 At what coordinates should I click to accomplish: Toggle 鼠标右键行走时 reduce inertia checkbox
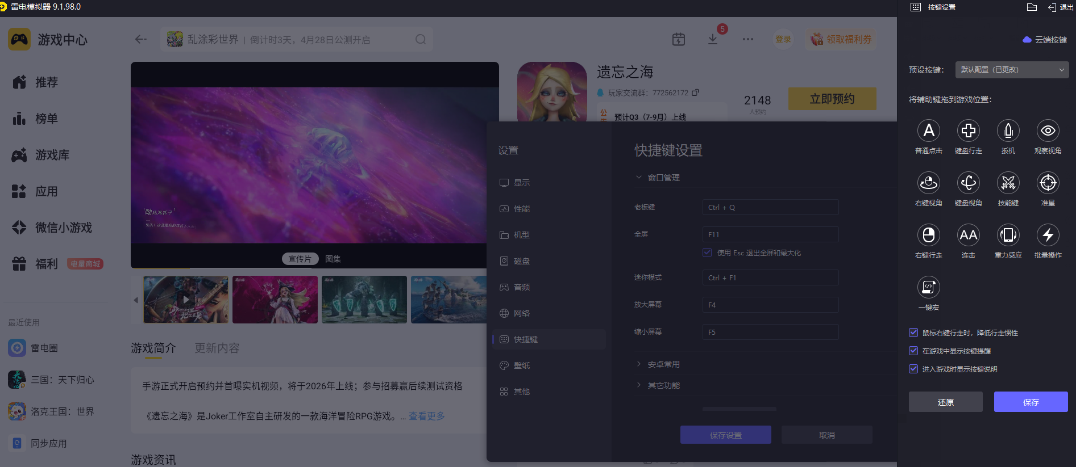tap(913, 333)
